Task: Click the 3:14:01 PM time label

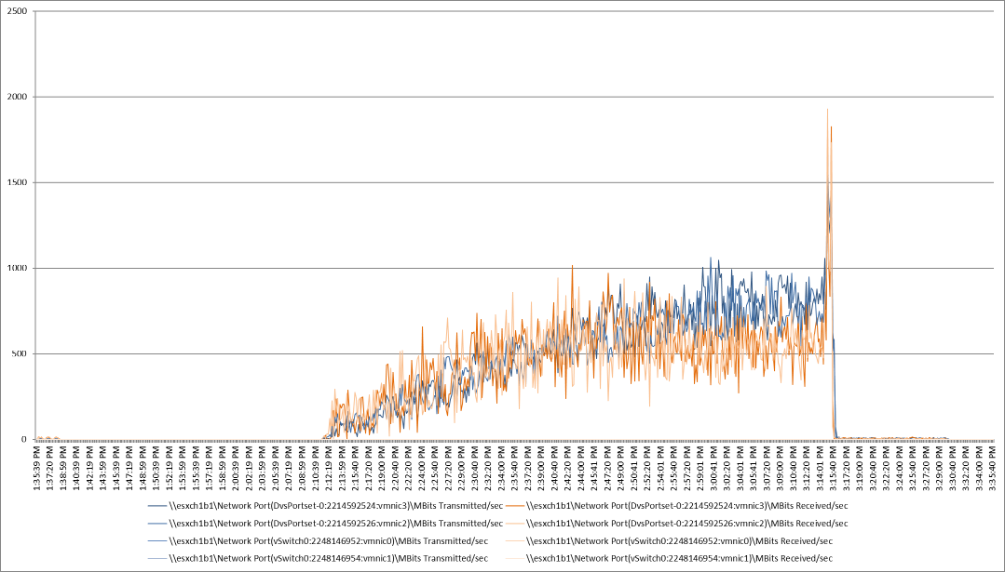Action: coord(821,469)
